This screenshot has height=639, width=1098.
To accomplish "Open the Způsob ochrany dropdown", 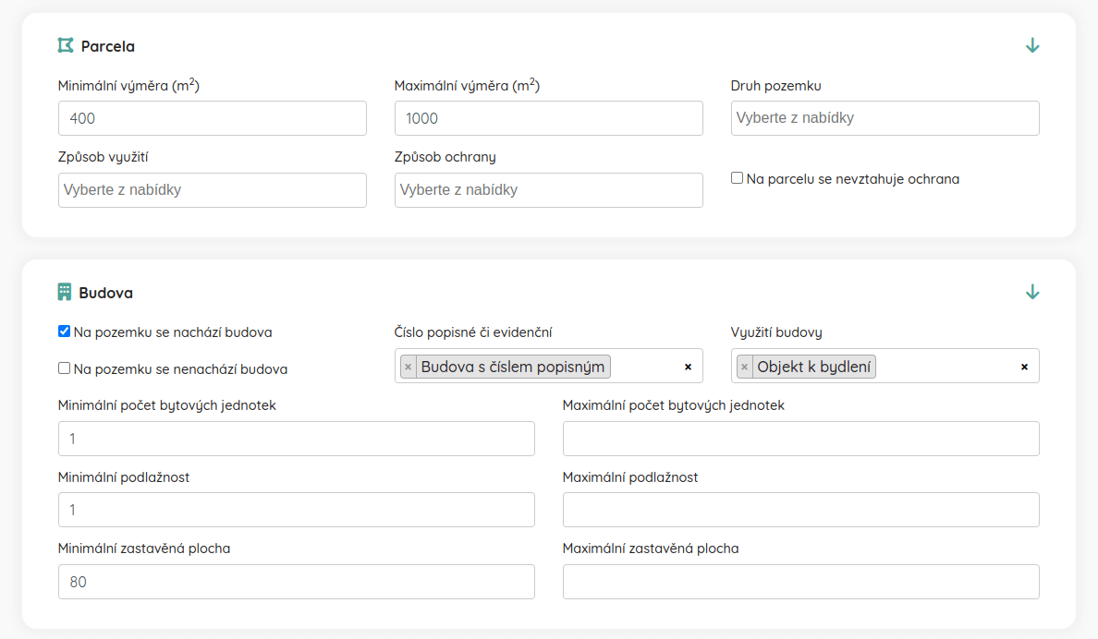I will (x=548, y=190).
